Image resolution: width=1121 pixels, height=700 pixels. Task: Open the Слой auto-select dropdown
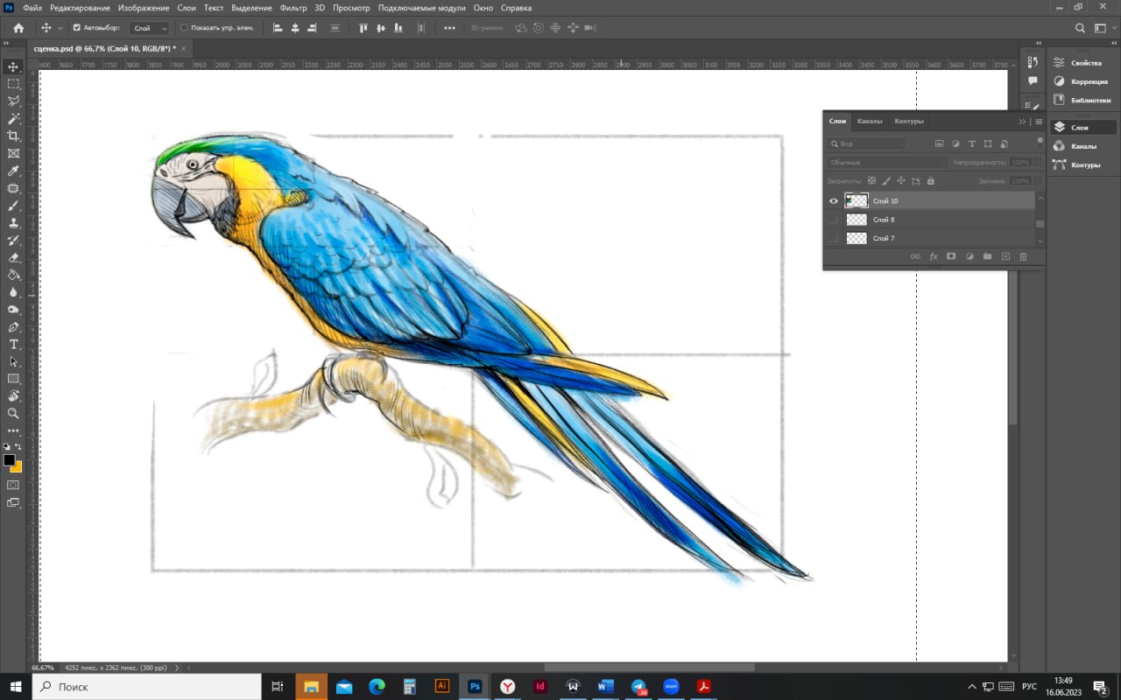[150, 28]
